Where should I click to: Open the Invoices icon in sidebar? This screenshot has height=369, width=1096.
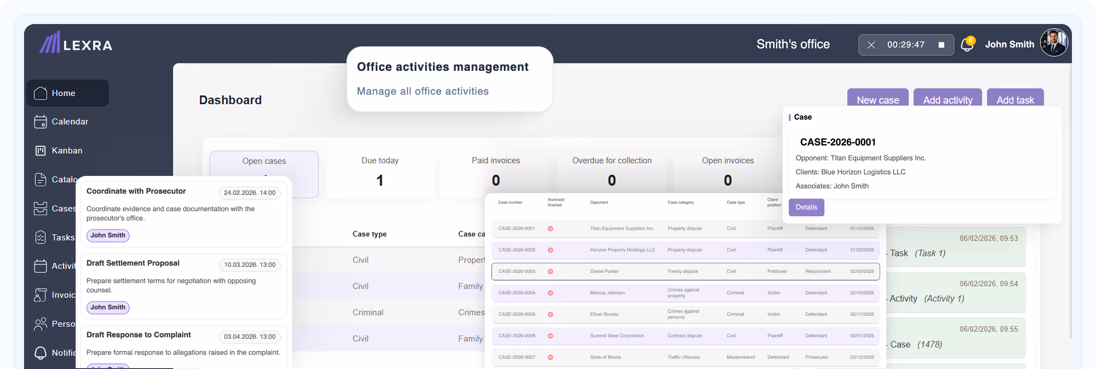pos(40,295)
